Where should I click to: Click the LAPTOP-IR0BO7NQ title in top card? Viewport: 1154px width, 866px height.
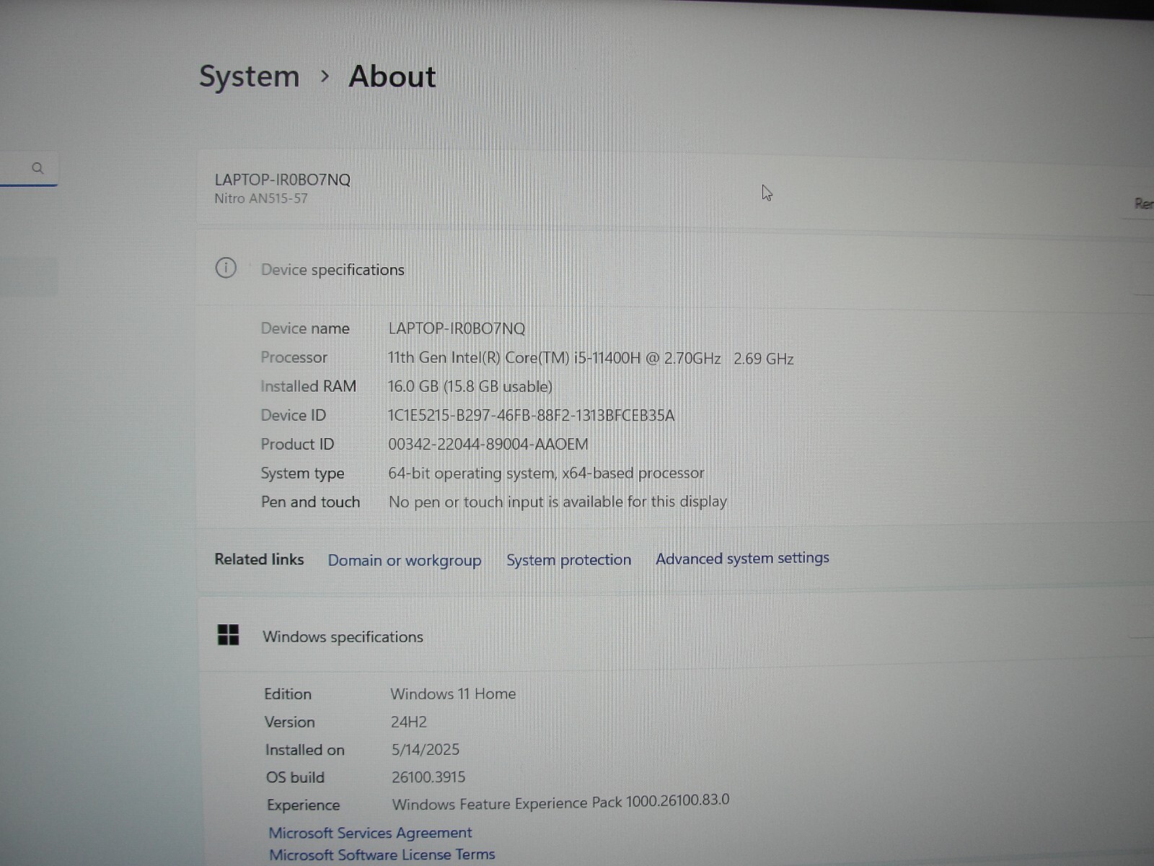(x=282, y=180)
